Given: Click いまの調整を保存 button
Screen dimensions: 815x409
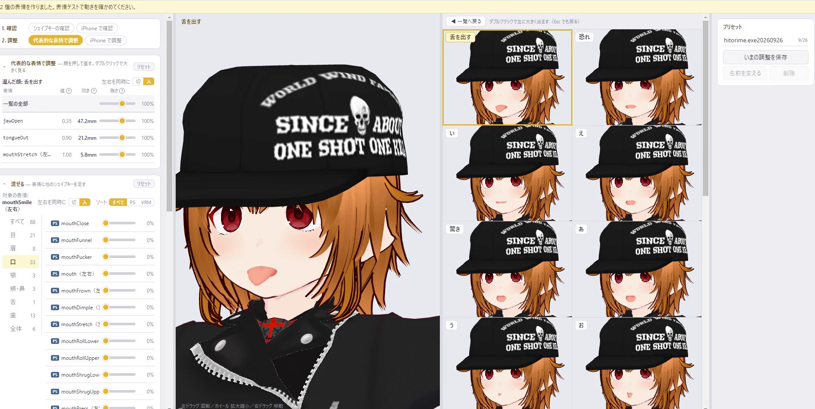Looking at the screenshot, I should (x=765, y=57).
